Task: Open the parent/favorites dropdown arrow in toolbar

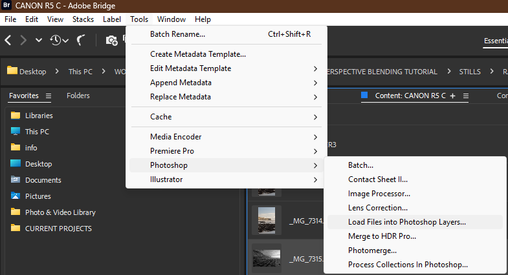Action: (x=39, y=41)
